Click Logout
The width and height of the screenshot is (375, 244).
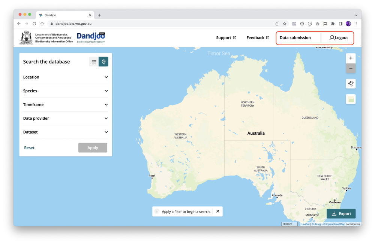(339, 38)
